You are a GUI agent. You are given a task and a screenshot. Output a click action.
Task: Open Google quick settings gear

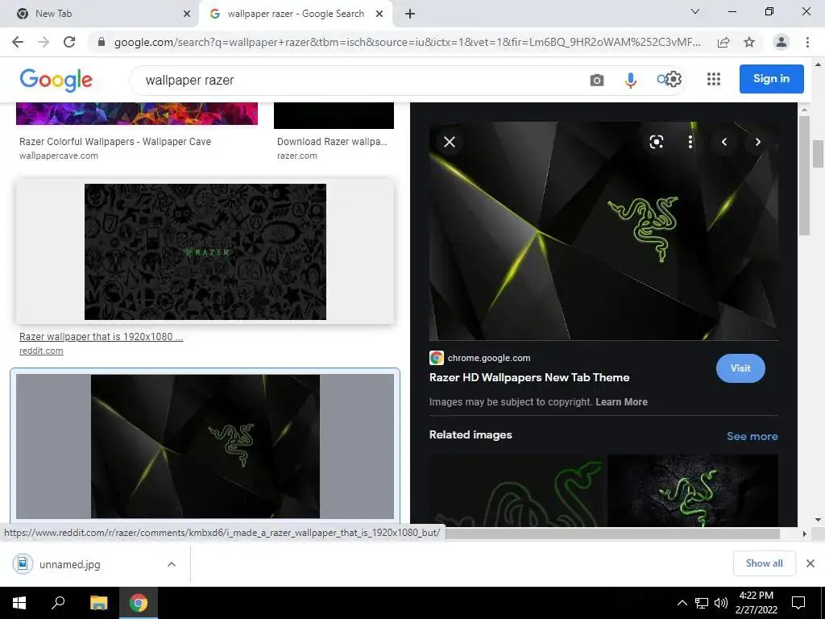click(x=674, y=80)
